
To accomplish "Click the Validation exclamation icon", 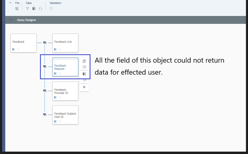I will (51, 9).
